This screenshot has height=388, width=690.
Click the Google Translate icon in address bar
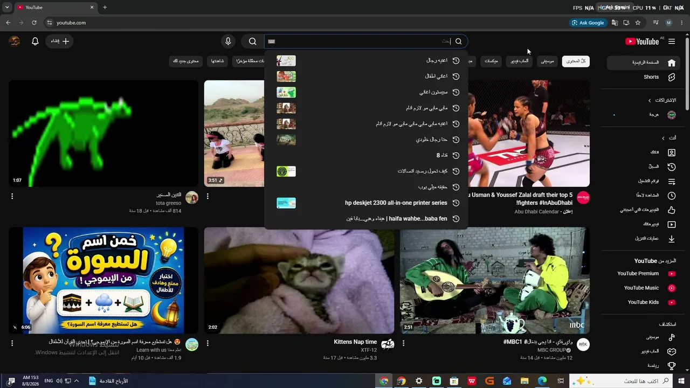point(615,23)
